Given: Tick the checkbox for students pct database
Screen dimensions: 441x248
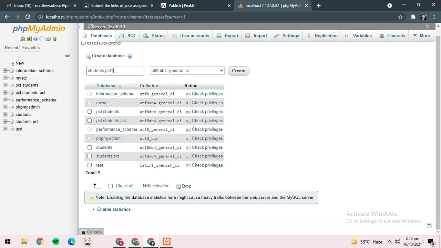Looking at the screenshot, I should [90, 156].
